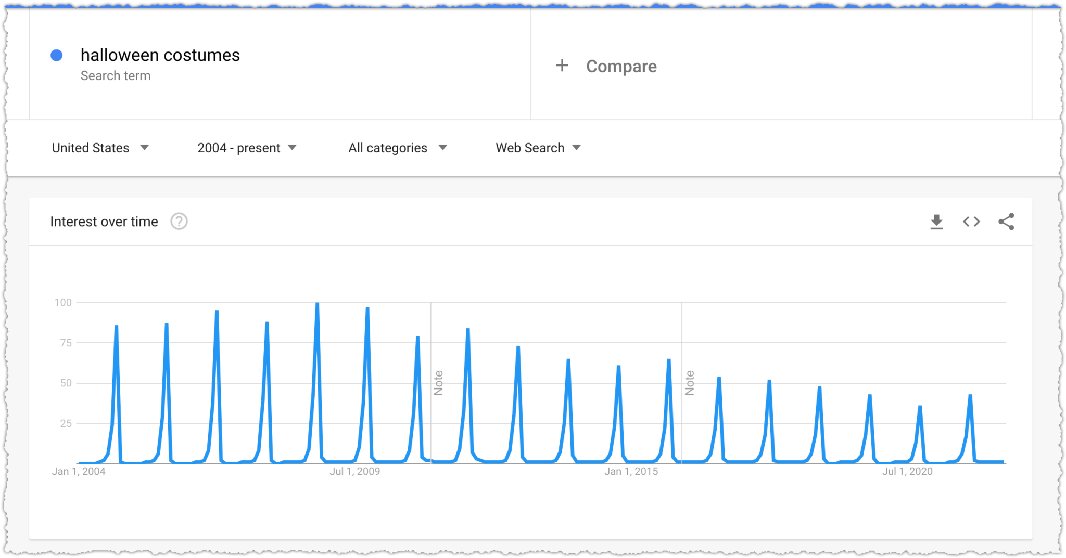Click the first peak in 2004
The image size is (1066, 558).
tap(116, 327)
